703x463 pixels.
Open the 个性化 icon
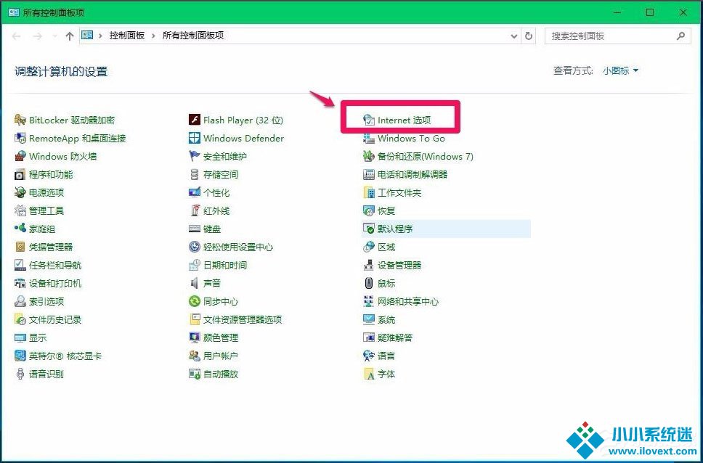click(x=194, y=193)
